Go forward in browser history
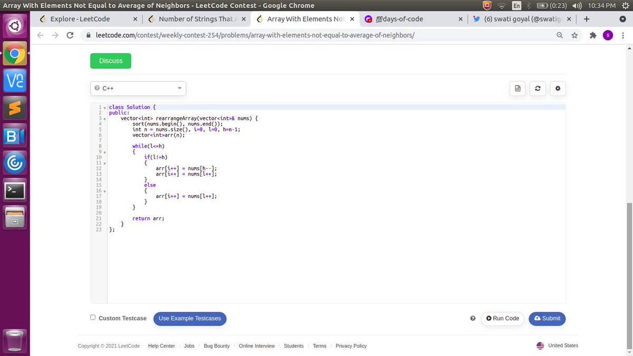The width and height of the screenshot is (633, 356). 55,35
